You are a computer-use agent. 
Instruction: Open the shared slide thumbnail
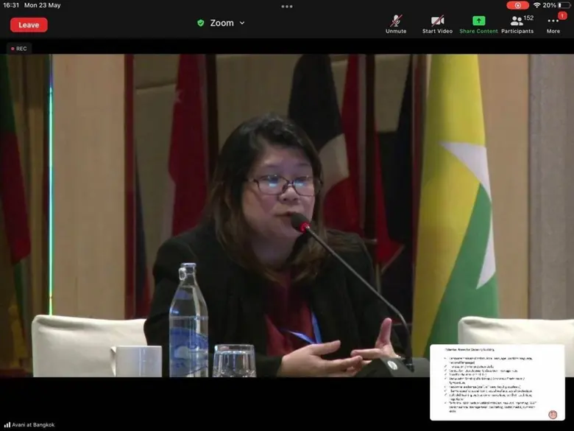click(497, 382)
